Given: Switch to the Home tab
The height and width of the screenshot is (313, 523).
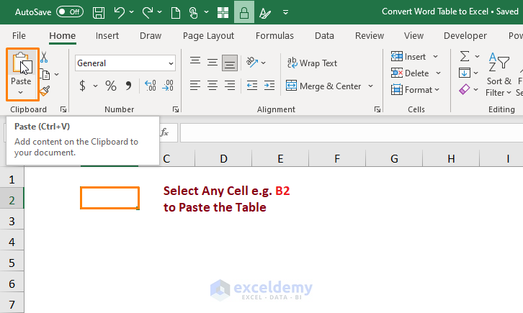Looking at the screenshot, I should (63, 36).
